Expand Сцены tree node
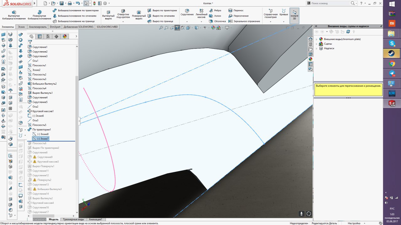The height and width of the screenshot is (225, 401). [316, 44]
